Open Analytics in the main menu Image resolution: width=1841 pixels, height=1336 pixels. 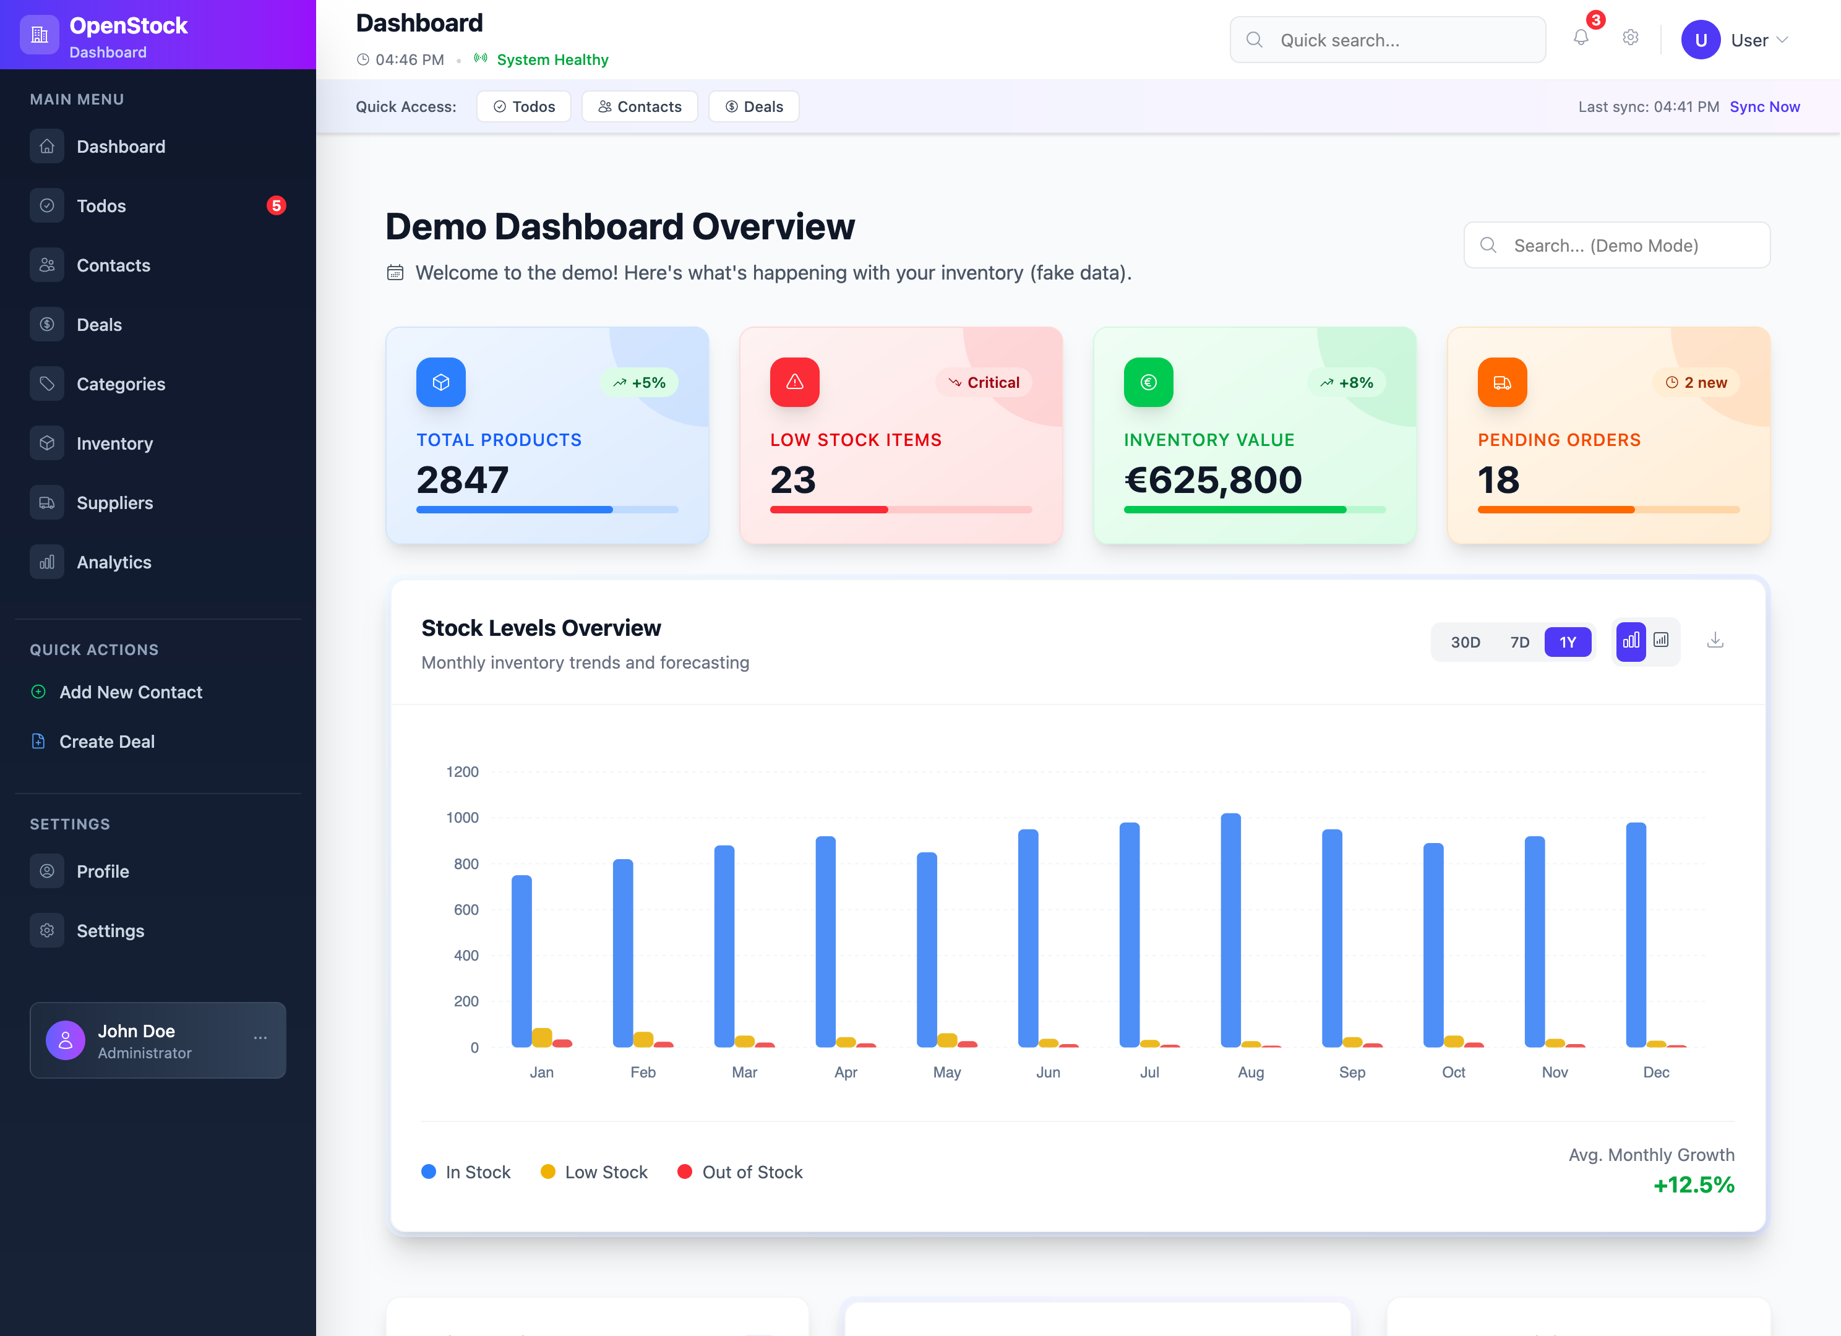click(114, 562)
